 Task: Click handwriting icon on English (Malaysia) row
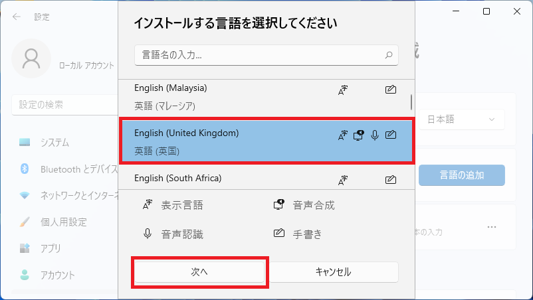[x=391, y=90]
